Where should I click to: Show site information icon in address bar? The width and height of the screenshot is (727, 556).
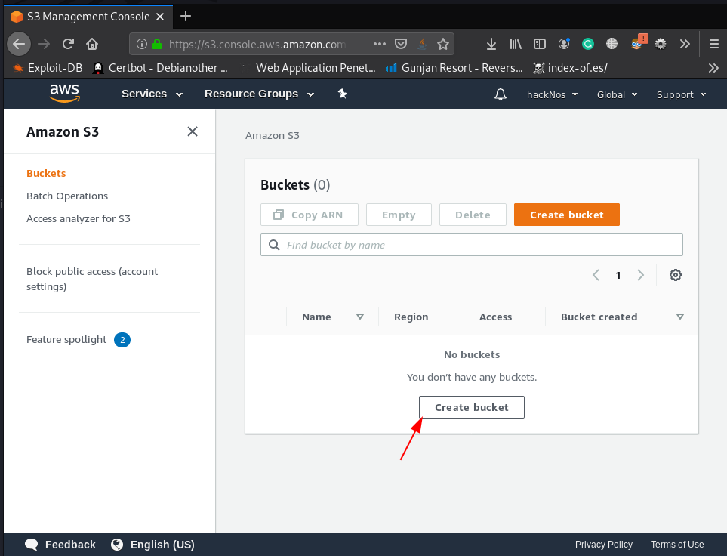click(142, 44)
